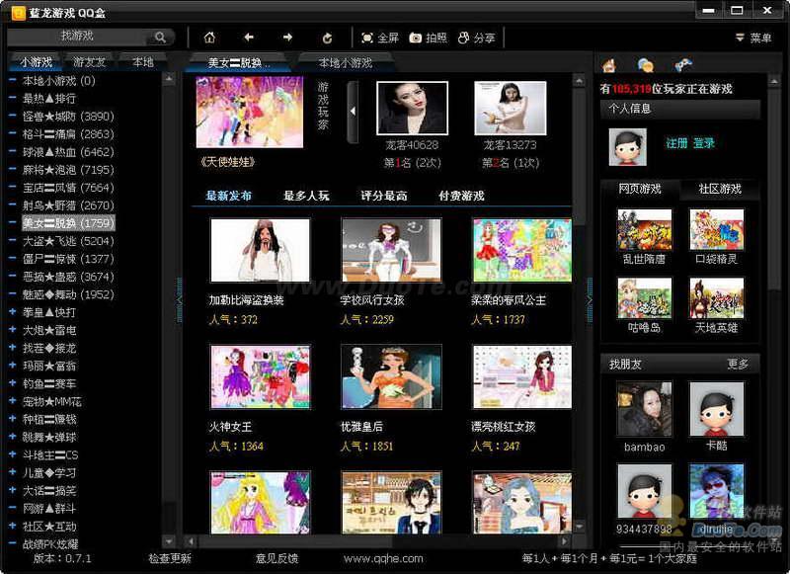Click the category list scrollbar down arrow
This screenshot has height=574, width=790.
tap(169, 541)
